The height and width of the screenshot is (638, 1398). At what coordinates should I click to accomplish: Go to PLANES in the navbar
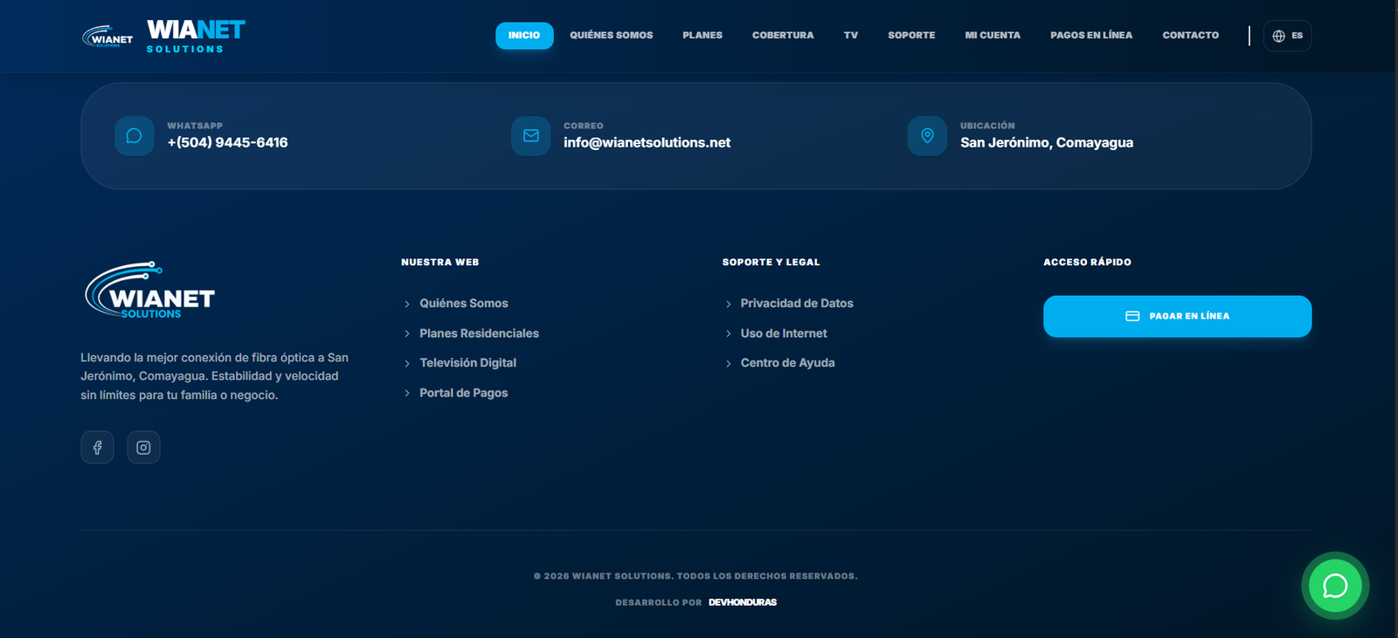tap(702, 36)
